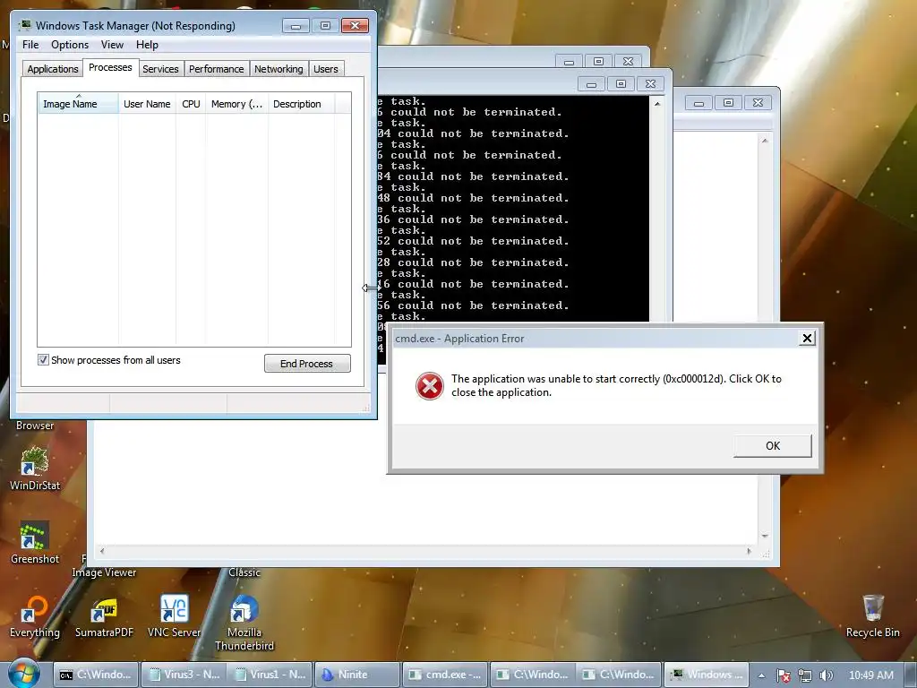The image size is (917, 688).
Task: Switch to the Applications tab
Action: coord(53,69)
